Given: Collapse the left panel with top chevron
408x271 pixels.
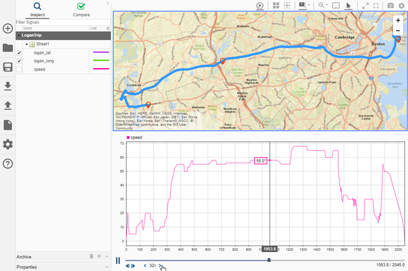Looking at the screenshot, I should 108,3.
